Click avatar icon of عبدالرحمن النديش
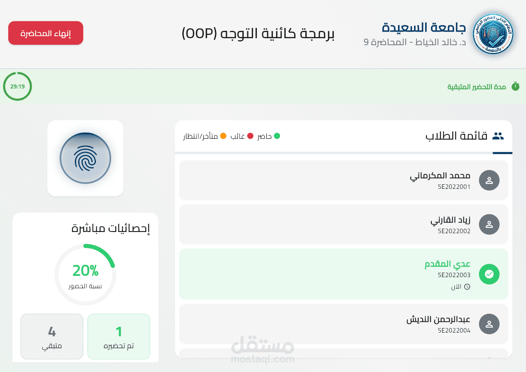The image size is (526, 372). [489, 324]
